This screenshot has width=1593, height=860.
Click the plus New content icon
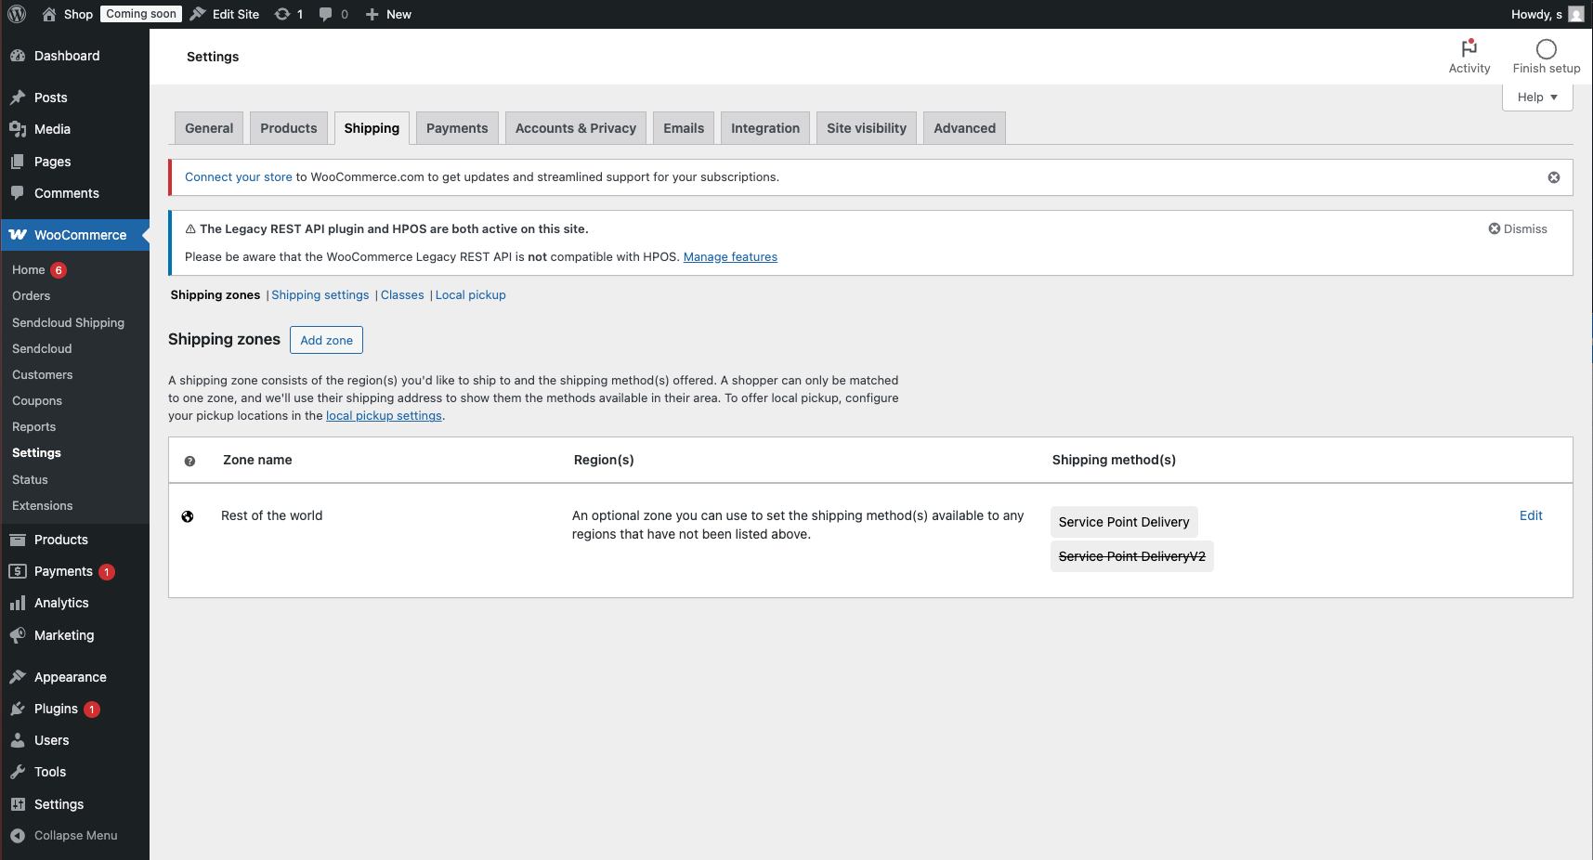pyautogui.click(x=372, y=14)
